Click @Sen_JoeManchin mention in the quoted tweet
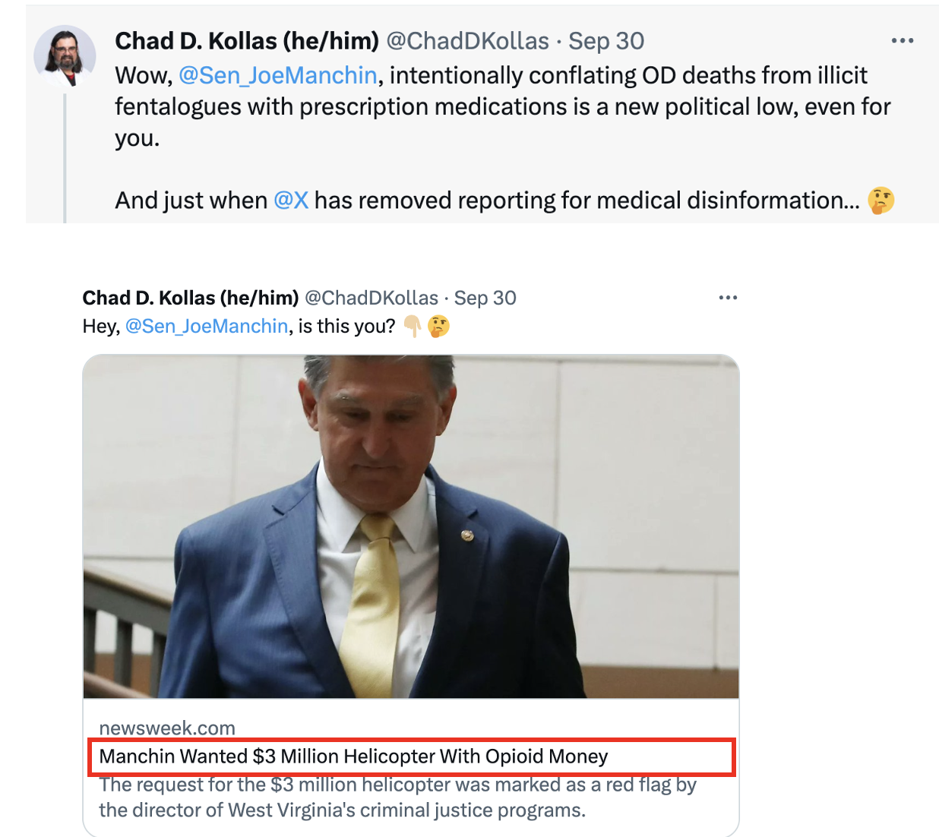The width and height of the screenshot is (939, 837). point(207,327)
